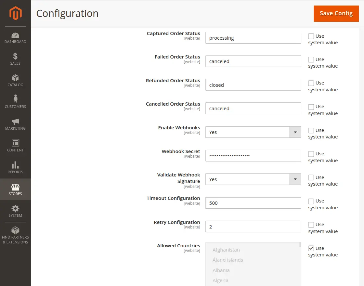
Task: Select Albania in Allowed Countries list
Action: tap(221, 270)
